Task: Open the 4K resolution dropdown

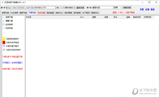Action: click(x=60, y=8)
